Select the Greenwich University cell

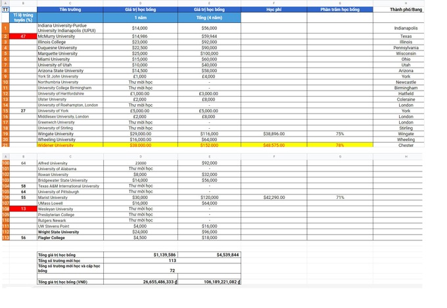[x=70, y=122]
